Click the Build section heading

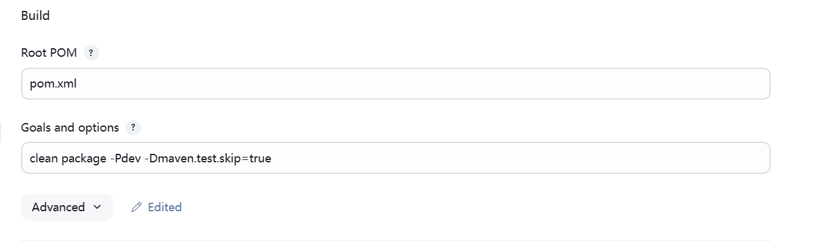tap(35, 16)
